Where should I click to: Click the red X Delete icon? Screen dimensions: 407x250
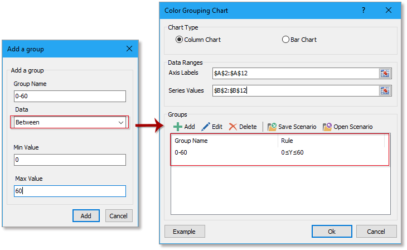233,127
